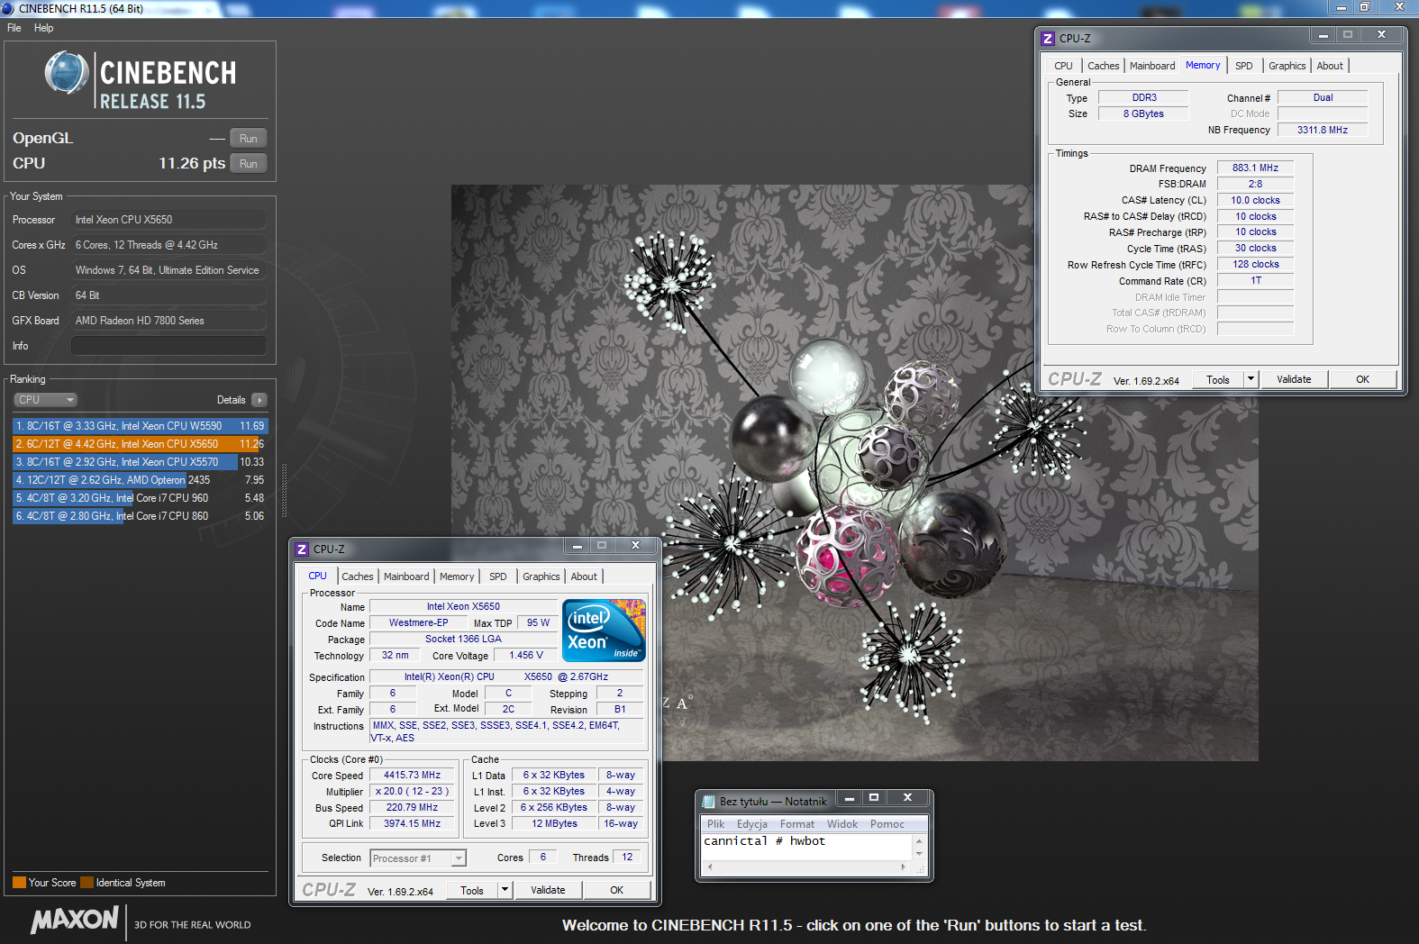Click the rendered spheres image in Cinebench

tap(854, 473)
